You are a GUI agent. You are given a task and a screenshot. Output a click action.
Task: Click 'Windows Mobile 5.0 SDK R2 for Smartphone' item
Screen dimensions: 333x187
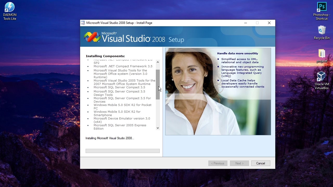[x=117, y=113]
